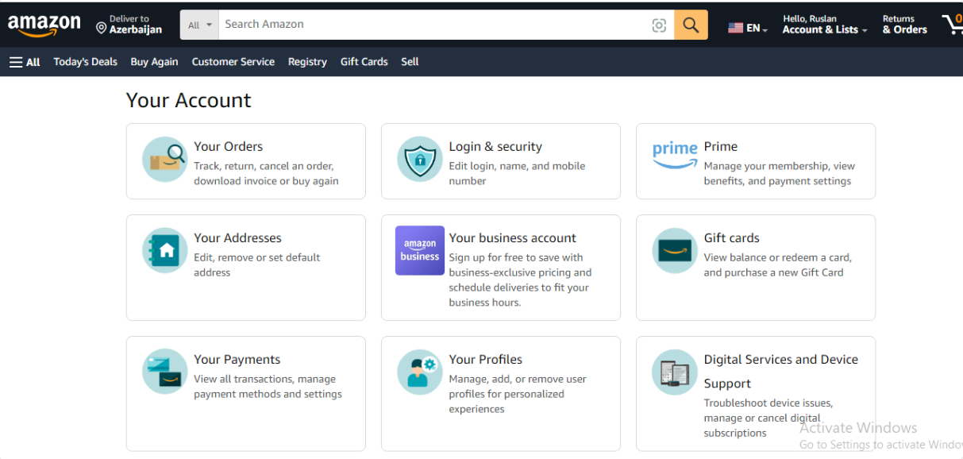963x459 pixels.
Task: Click the Amazon Business purple logo
Action: click(x=420, y=250)
